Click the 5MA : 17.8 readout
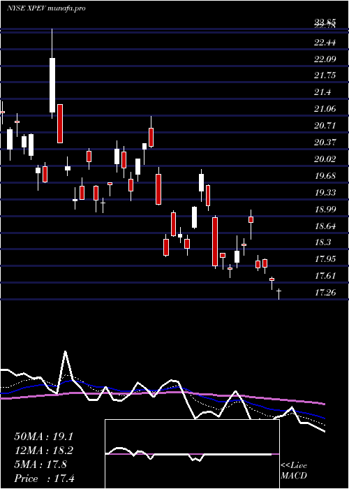 (40, 465)
